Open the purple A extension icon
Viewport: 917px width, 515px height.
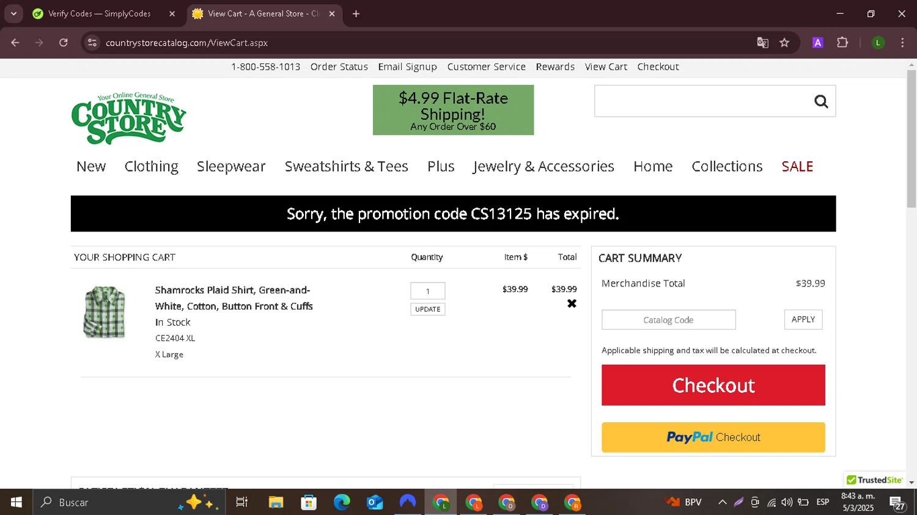click(x=817, y=43)
